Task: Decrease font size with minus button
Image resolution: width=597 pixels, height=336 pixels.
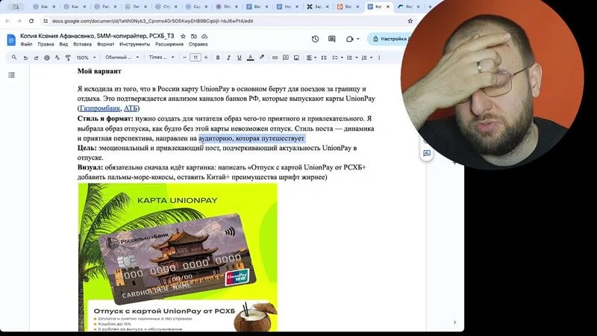Action: (x=184, y=57)
